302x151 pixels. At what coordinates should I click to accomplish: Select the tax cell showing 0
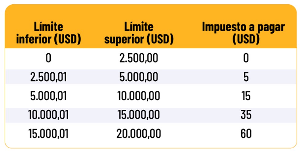point(246,58)
